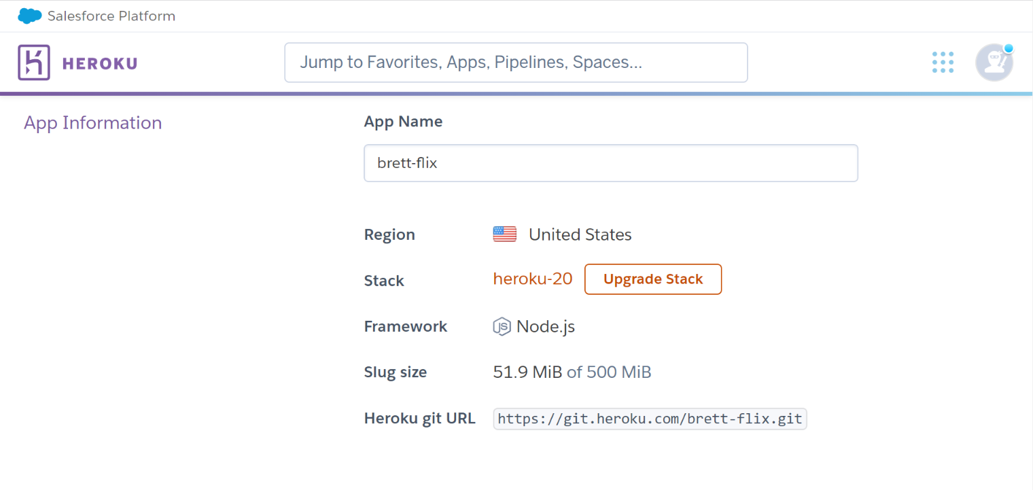
Task: Select the Heroku git URL field
Action: pyautogui.click(x=650, y=419)
